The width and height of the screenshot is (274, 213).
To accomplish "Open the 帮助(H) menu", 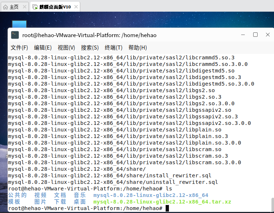I will pyautogui.click(x=138, y=48).
